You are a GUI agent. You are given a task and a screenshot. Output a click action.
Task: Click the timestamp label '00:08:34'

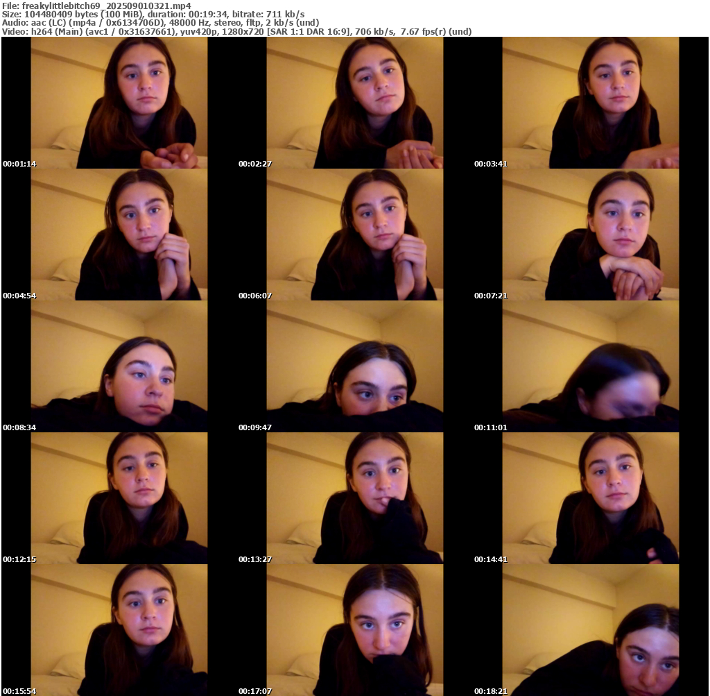(19, 427)
